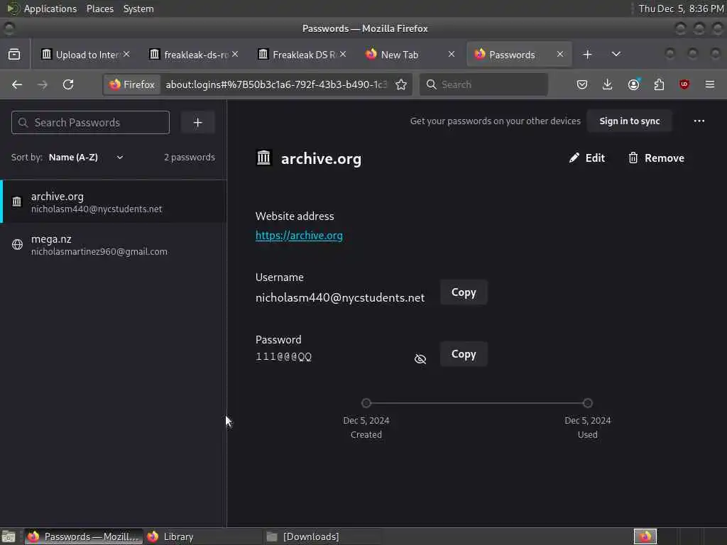Open the uBlock Origin extension icon
The image size is (727, 545).
(x=684, y=84)
